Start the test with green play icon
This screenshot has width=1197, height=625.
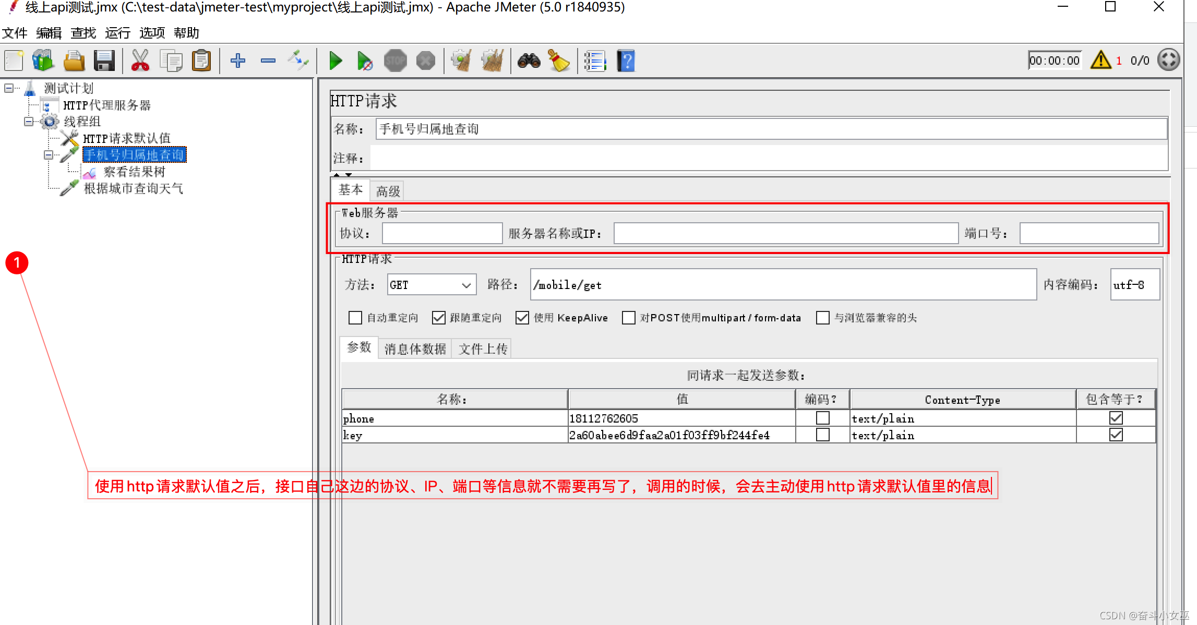click(336, 61)
